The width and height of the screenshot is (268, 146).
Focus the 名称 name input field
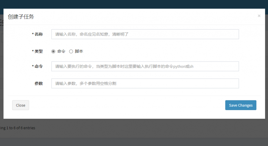pyautogui.click(x=145, y=34)
